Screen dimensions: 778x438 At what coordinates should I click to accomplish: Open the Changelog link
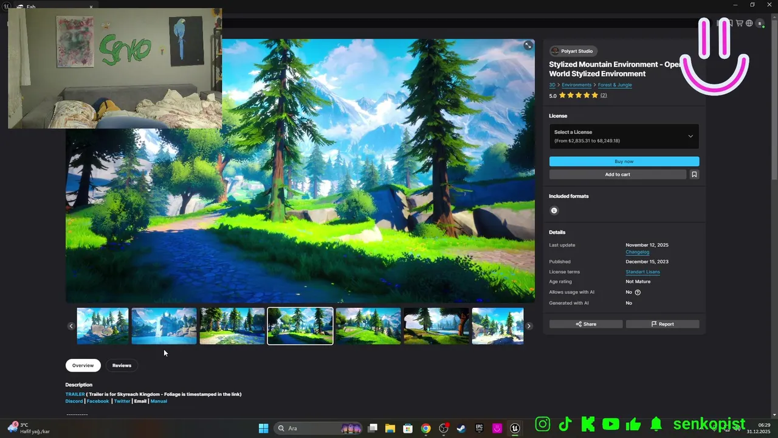638,252
